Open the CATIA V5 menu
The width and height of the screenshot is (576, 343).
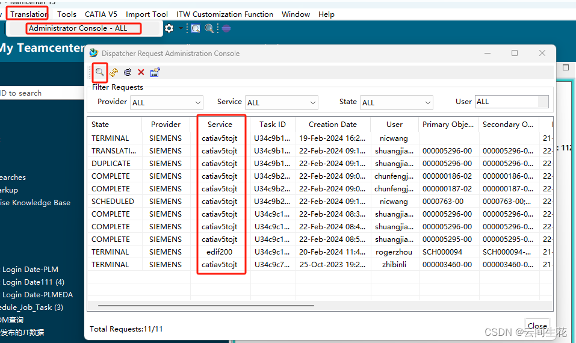click(101, 14)
